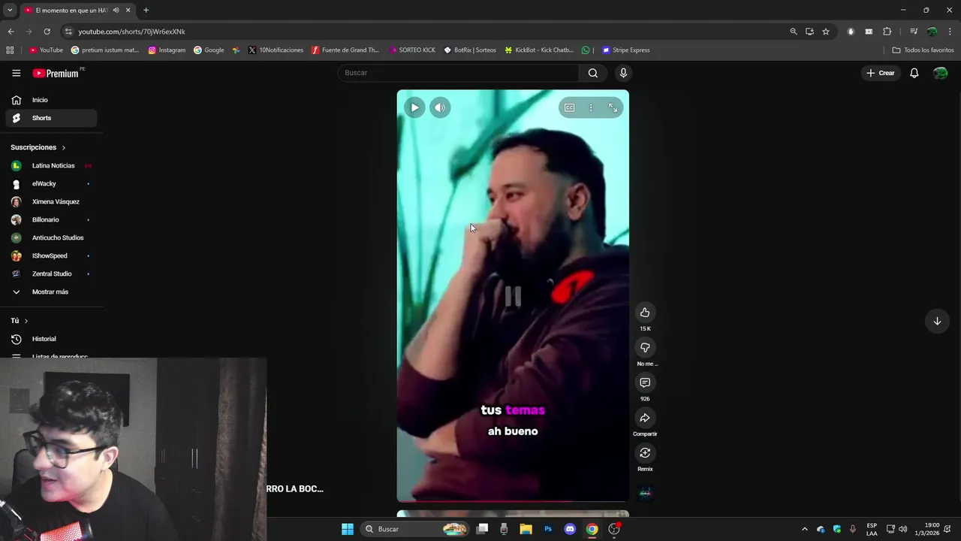Open Chrome zoom magnifier icon
Viewport: 961px width, 541px height.
793,32
